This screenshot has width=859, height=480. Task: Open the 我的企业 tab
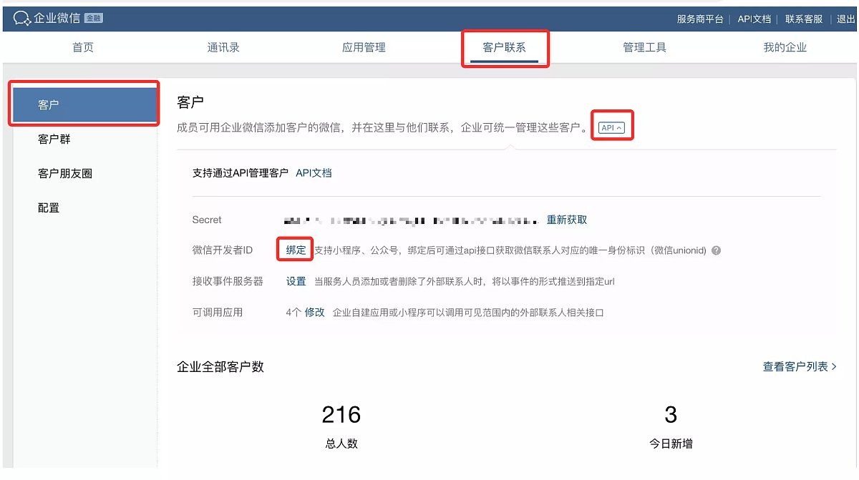(785, 48)
